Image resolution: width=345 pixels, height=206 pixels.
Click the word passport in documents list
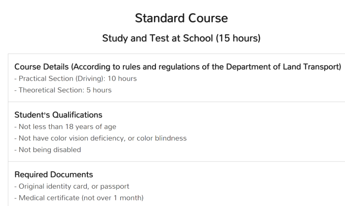tap(115, 187)
